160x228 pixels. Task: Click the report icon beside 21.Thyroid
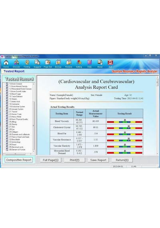point(7,112)
